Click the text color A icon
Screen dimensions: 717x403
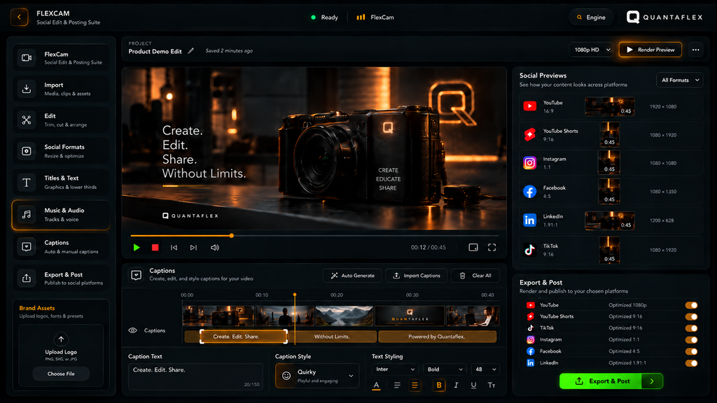coord(376,386)
